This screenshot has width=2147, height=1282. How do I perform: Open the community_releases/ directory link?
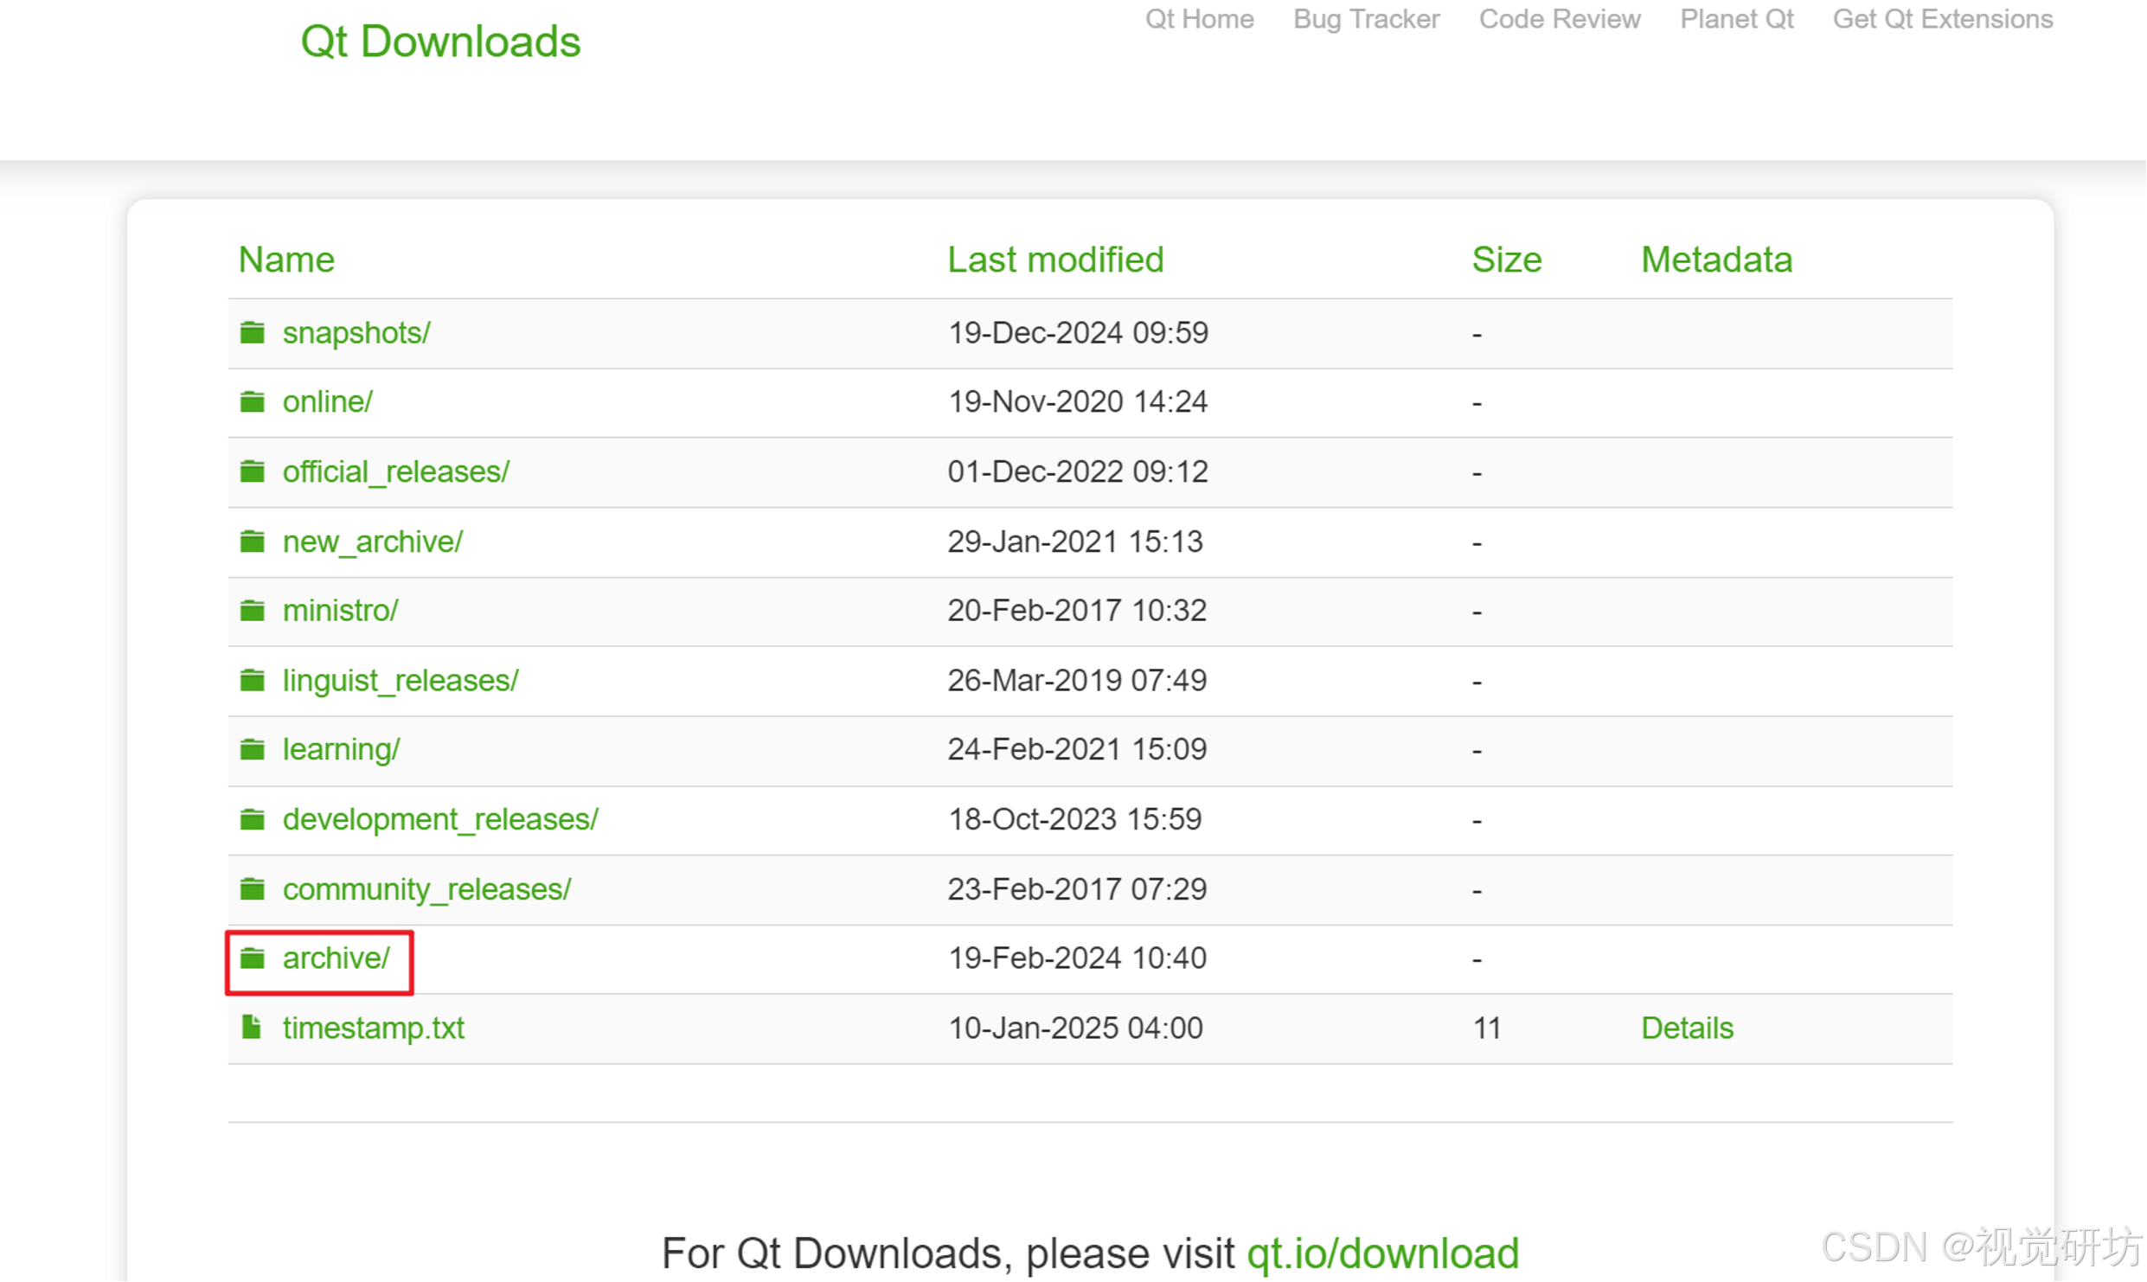pyautogui.click(x=426, y=889)
